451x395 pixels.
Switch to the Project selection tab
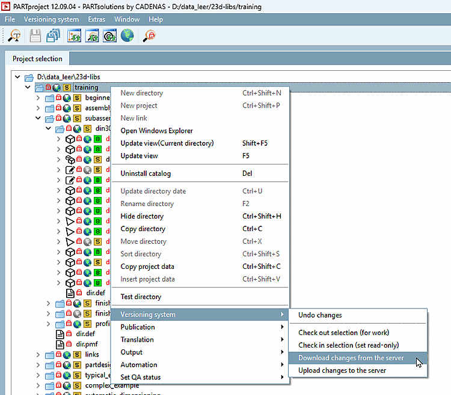click(37, 59)
